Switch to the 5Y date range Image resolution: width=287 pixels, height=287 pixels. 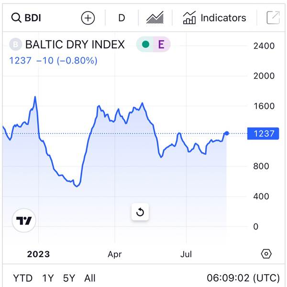click(69, 278)
